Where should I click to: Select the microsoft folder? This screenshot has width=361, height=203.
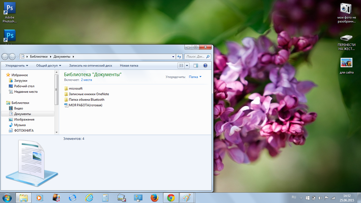(75, 89)
